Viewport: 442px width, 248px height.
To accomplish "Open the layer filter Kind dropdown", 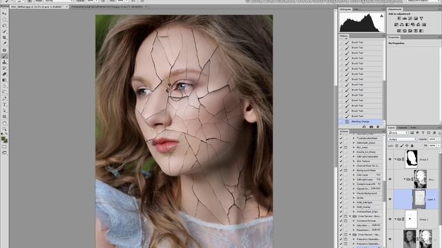I will pyautogui.click(x=398, y=133).
